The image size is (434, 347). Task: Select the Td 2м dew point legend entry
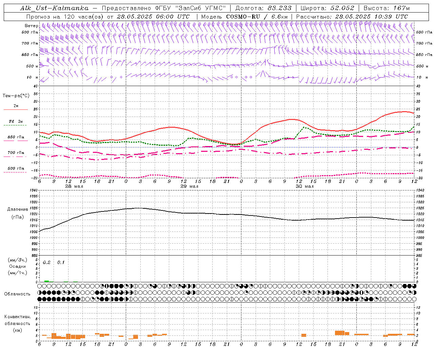pyautogui.click(x=16, y=121)
